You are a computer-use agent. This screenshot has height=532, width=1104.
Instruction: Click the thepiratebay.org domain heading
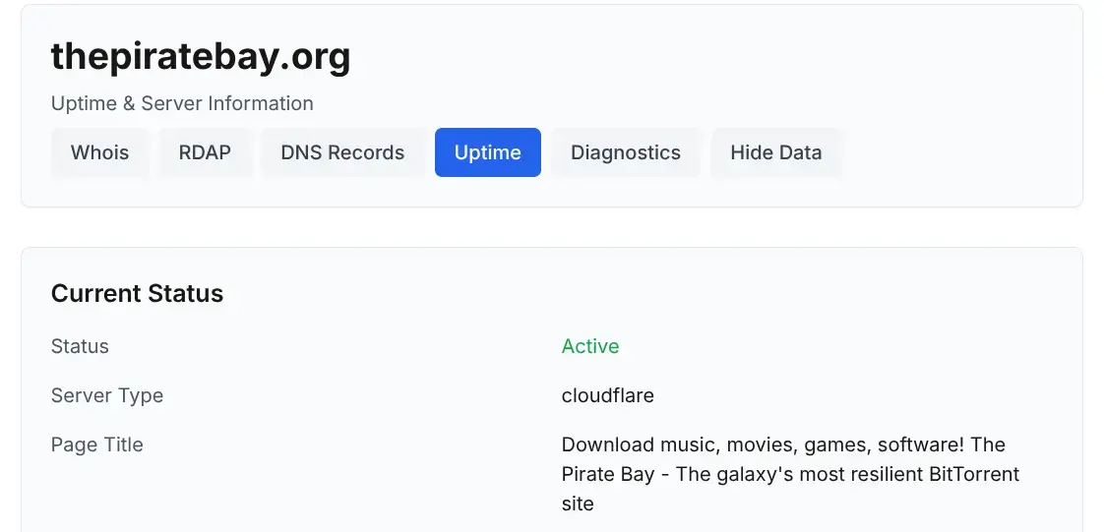(x=201, y=57)
